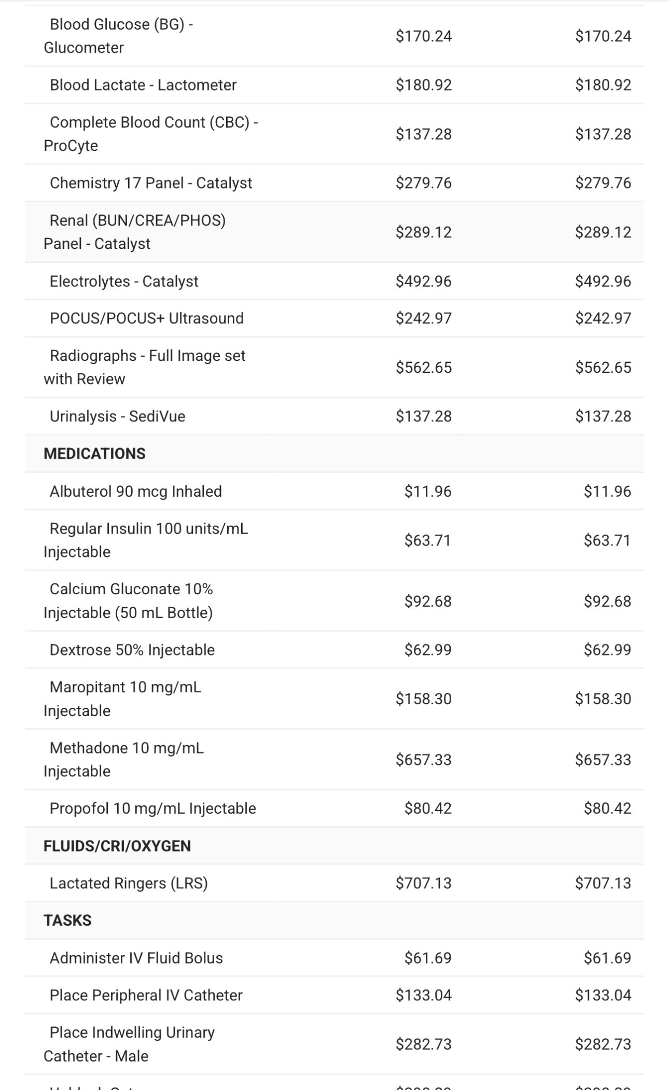Select the Blood Glucose (BG) Glucometer row
The image size is (669, 1090).
[118, 36]
